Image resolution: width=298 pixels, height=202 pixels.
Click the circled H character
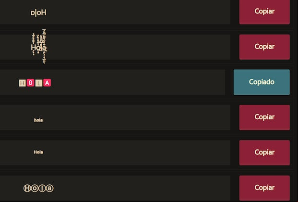(x=27, y=188)
